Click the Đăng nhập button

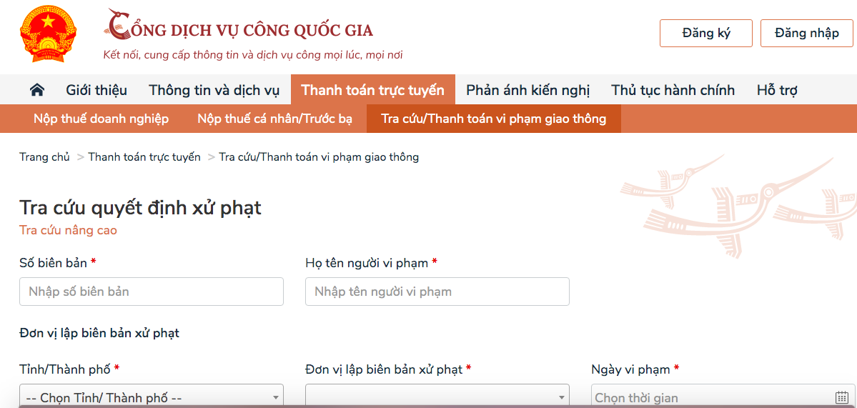click(807, 34)
